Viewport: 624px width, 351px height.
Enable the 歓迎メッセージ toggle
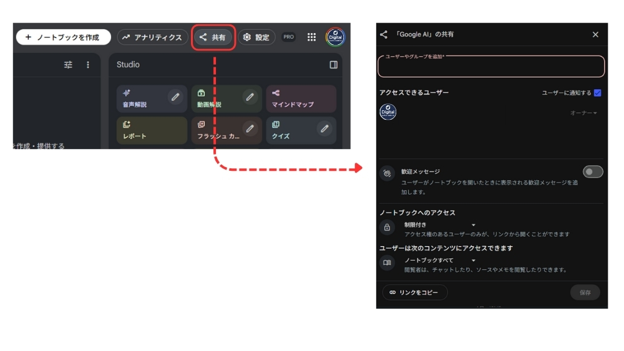point(593,171)
